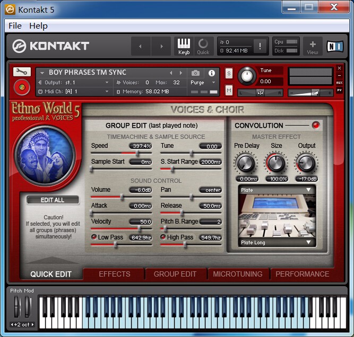
Task: Open the Purge dropdown menu
Action: 203,83
